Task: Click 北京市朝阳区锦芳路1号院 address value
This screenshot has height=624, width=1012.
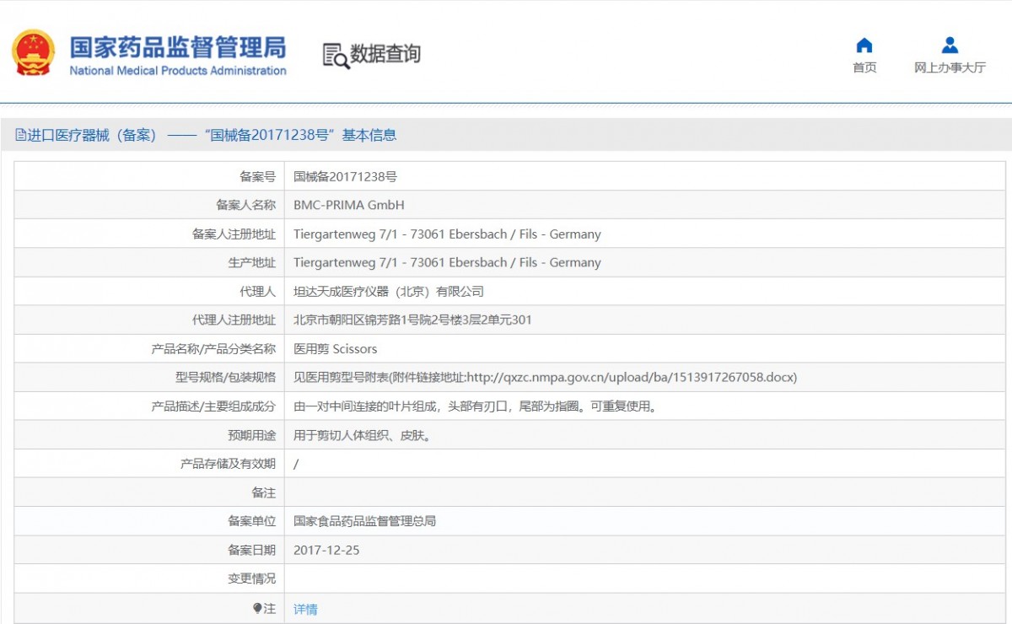Action: click(x=412, y=320)
